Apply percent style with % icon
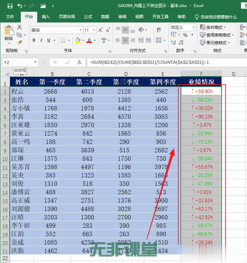The width and height of the screenshot is (247, 263). 185,35
